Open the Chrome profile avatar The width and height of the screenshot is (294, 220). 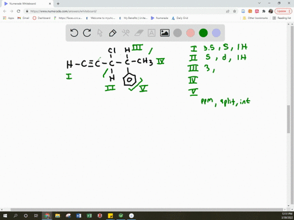271,11
